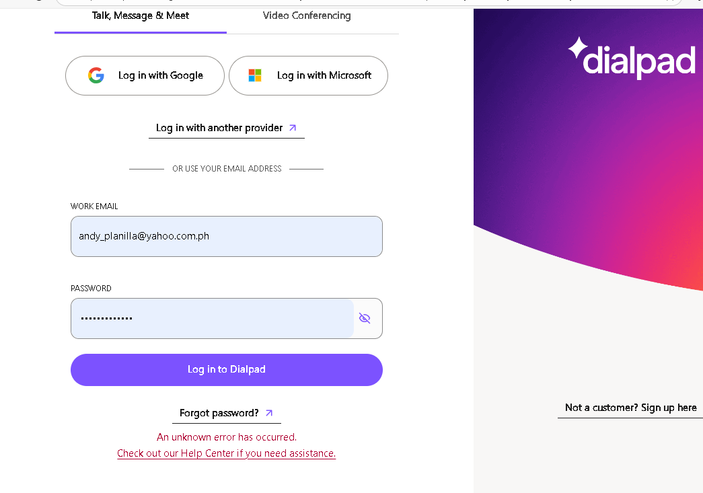The width and height of the screenshot is (703, 493).
Task: Click the Microsoft logo icon
Action: coord(255,75)
